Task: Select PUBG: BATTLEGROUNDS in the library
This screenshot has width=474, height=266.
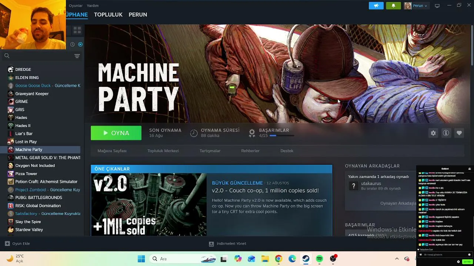Action: [39, 198]
